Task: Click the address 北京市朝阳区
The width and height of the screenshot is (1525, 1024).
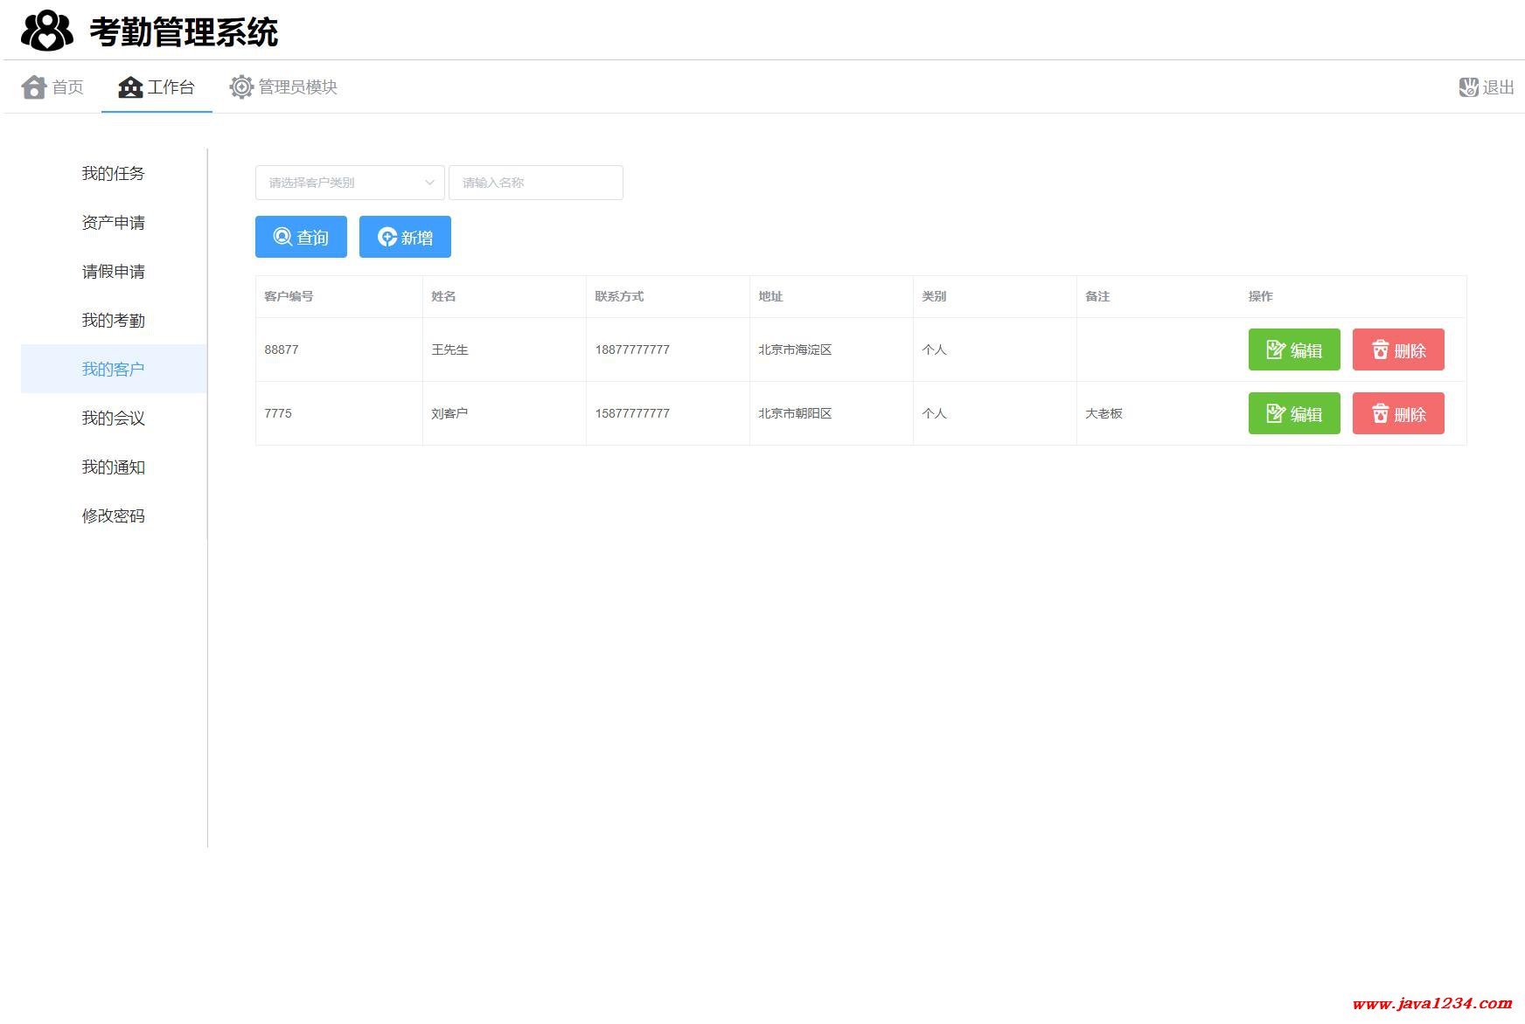Action: pyautogui.click(x=795, y=413)
